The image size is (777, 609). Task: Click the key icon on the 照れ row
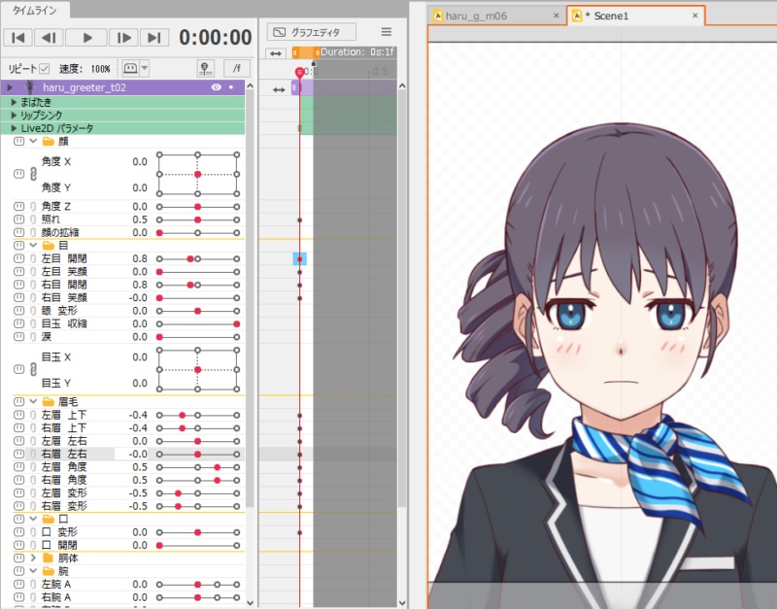(18, 219)
